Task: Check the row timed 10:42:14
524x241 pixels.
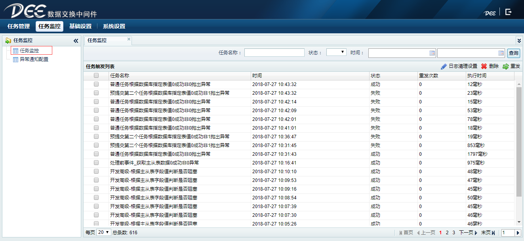Action: point(96,101)
